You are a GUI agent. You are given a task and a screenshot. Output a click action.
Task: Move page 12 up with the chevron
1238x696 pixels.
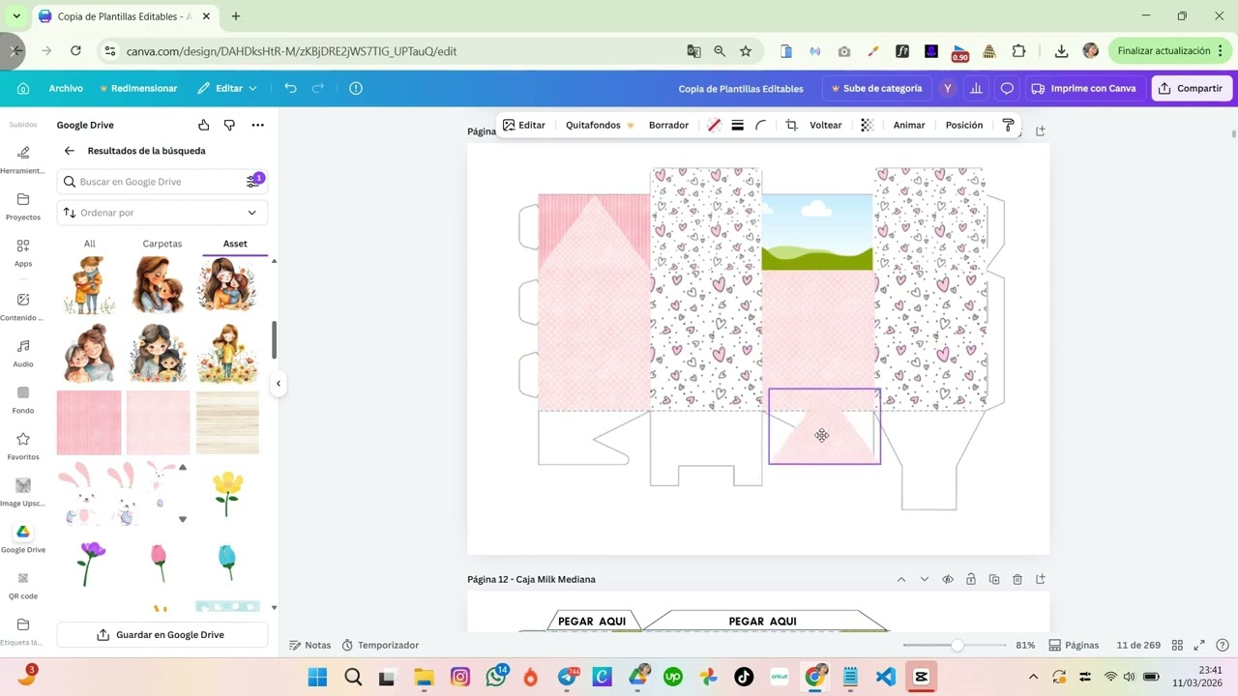(x=901, y=579)
